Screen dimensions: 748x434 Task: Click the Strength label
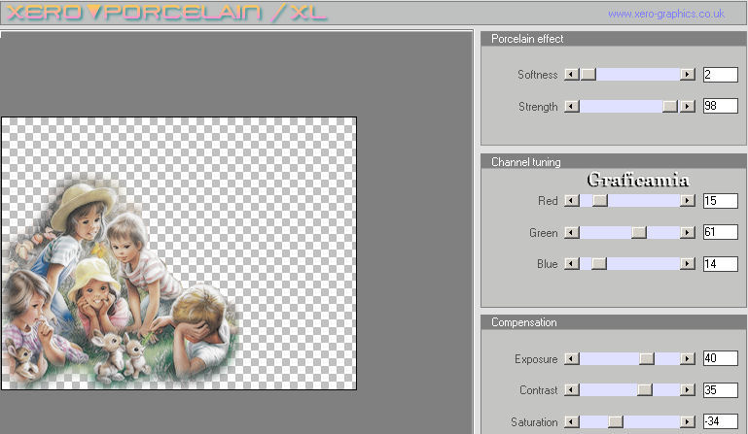[x=538, y=107]
